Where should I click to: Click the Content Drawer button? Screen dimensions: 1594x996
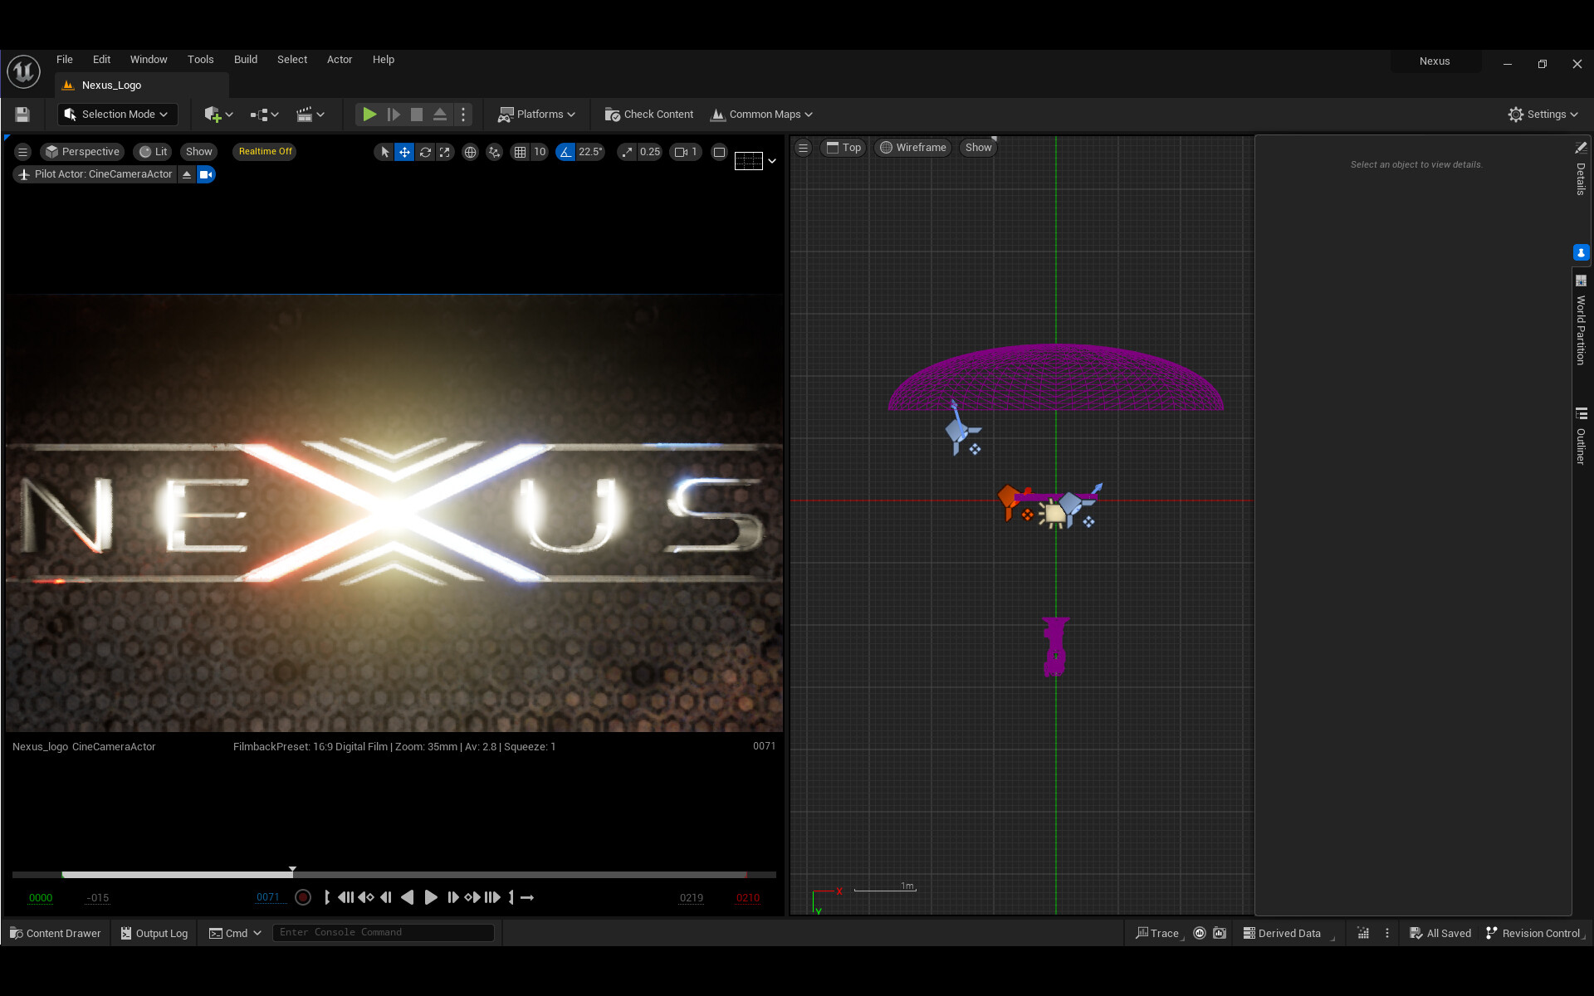[55, 933]
